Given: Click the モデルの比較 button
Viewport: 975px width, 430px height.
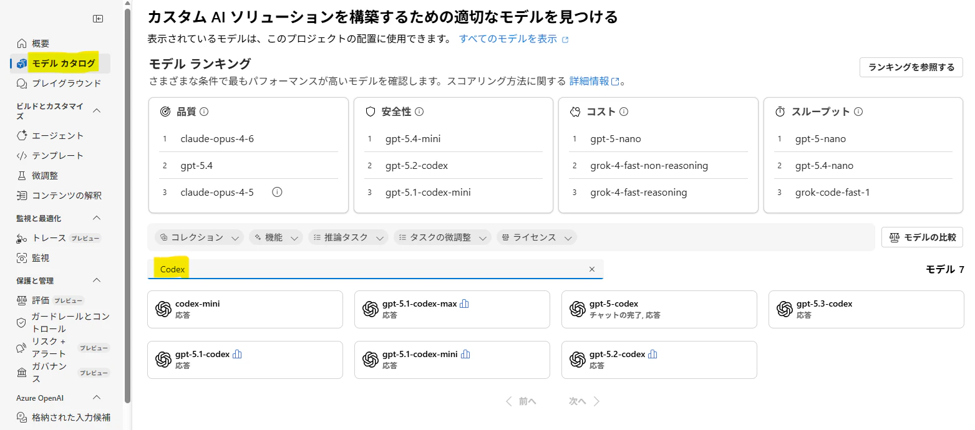Looking at the screenshot, I should click(x=922, y=237).
